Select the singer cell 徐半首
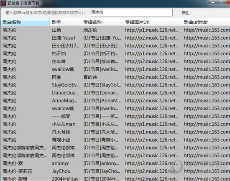The image size is (230, 181). pos(59,61)
